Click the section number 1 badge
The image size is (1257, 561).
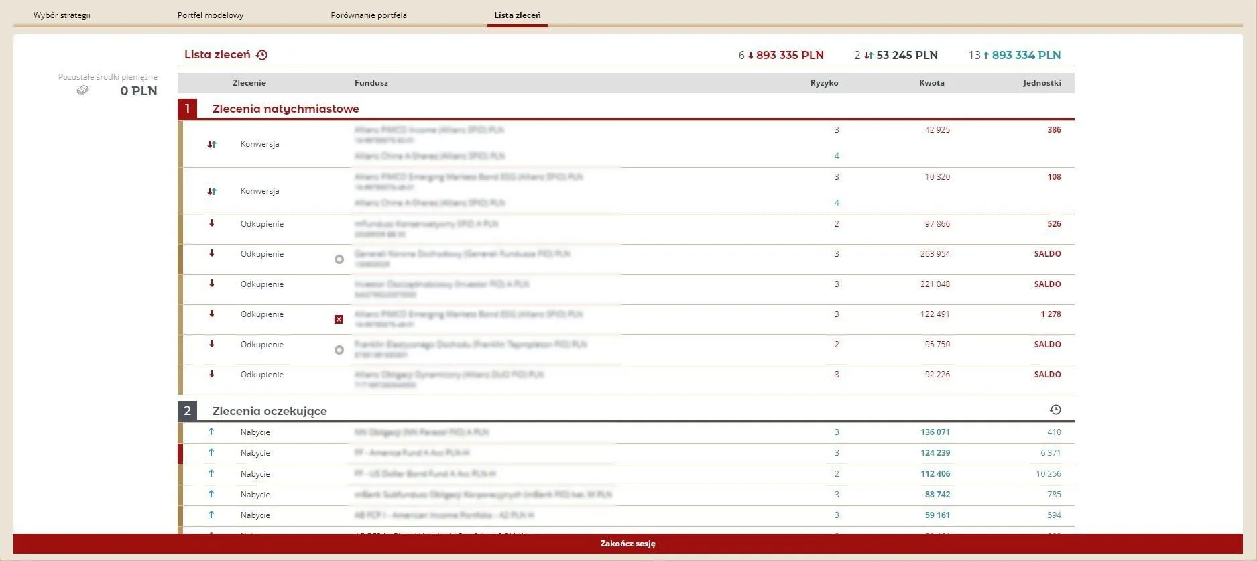coord(187,109)
